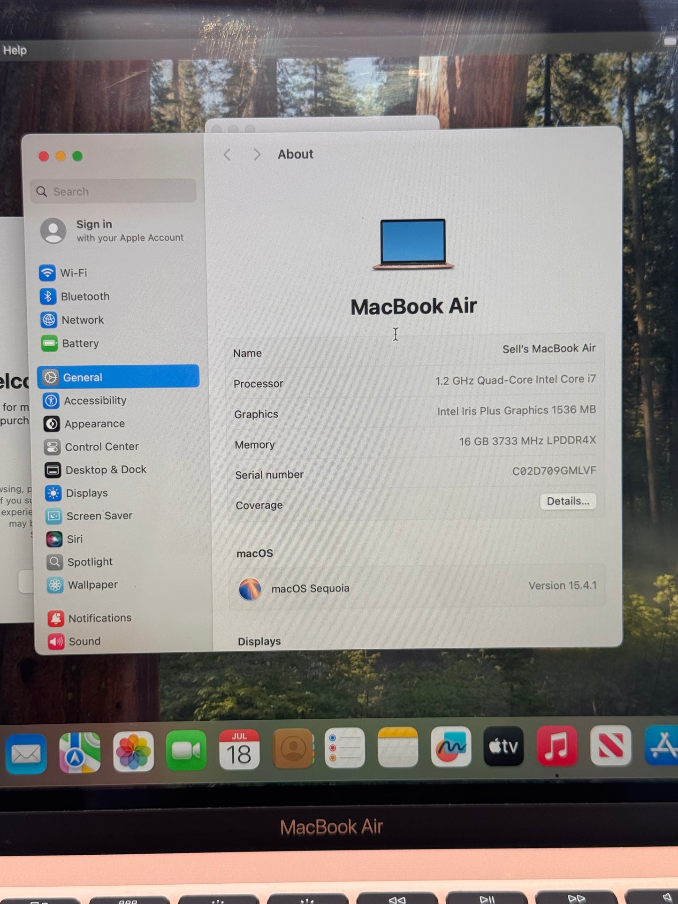Launch Mail from the Dock
The height and width of the screenshot is (904, 678).
(x=26, y=753)
